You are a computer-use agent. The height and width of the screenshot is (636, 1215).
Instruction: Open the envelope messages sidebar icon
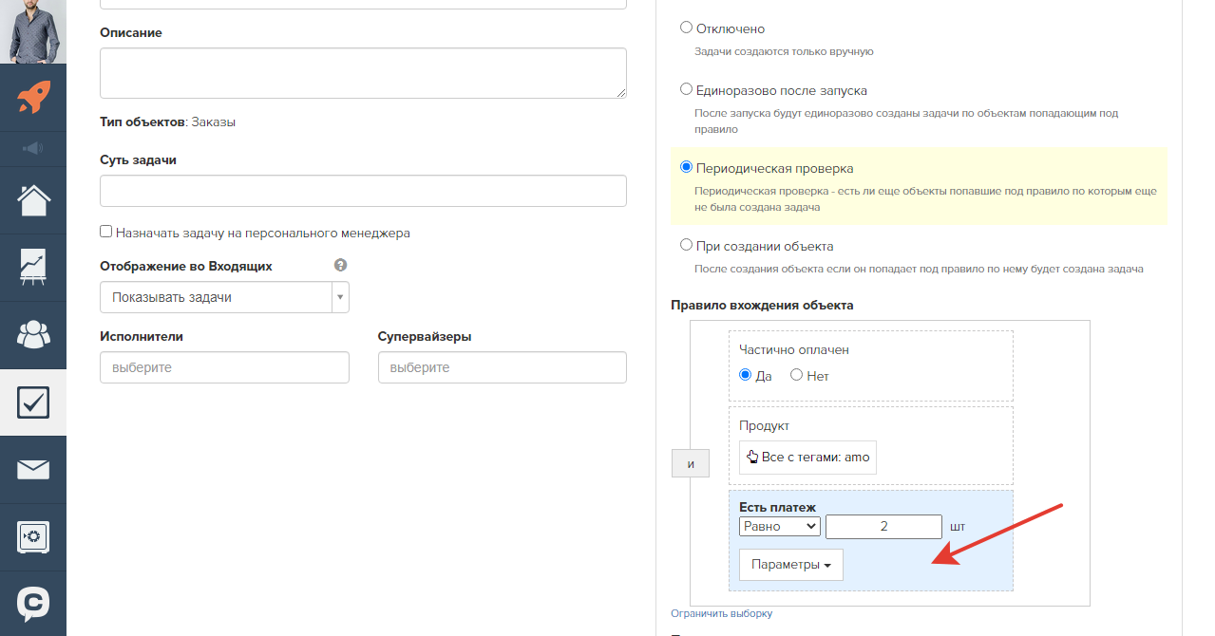coord(33,469)
